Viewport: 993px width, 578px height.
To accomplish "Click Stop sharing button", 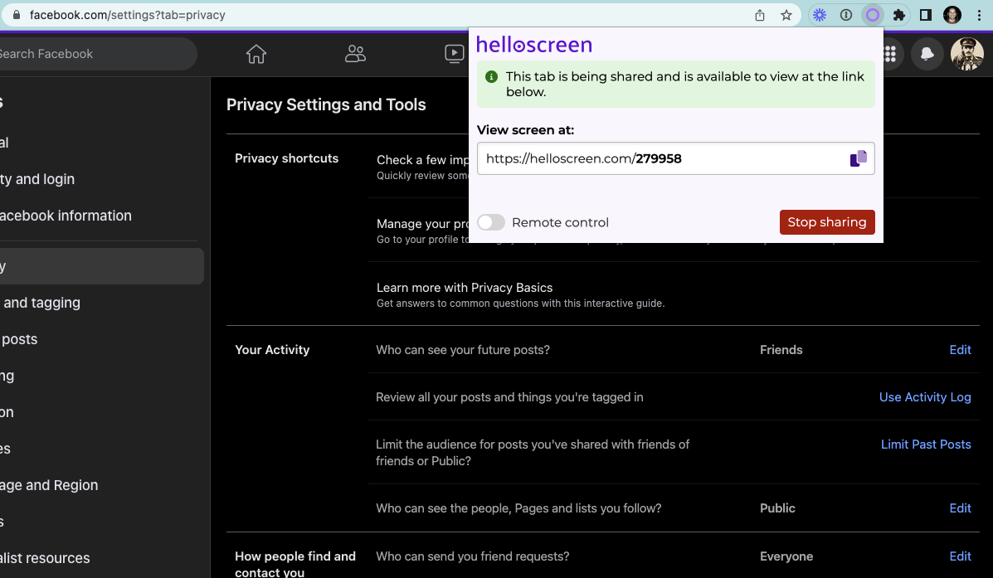I will point(827,222).
